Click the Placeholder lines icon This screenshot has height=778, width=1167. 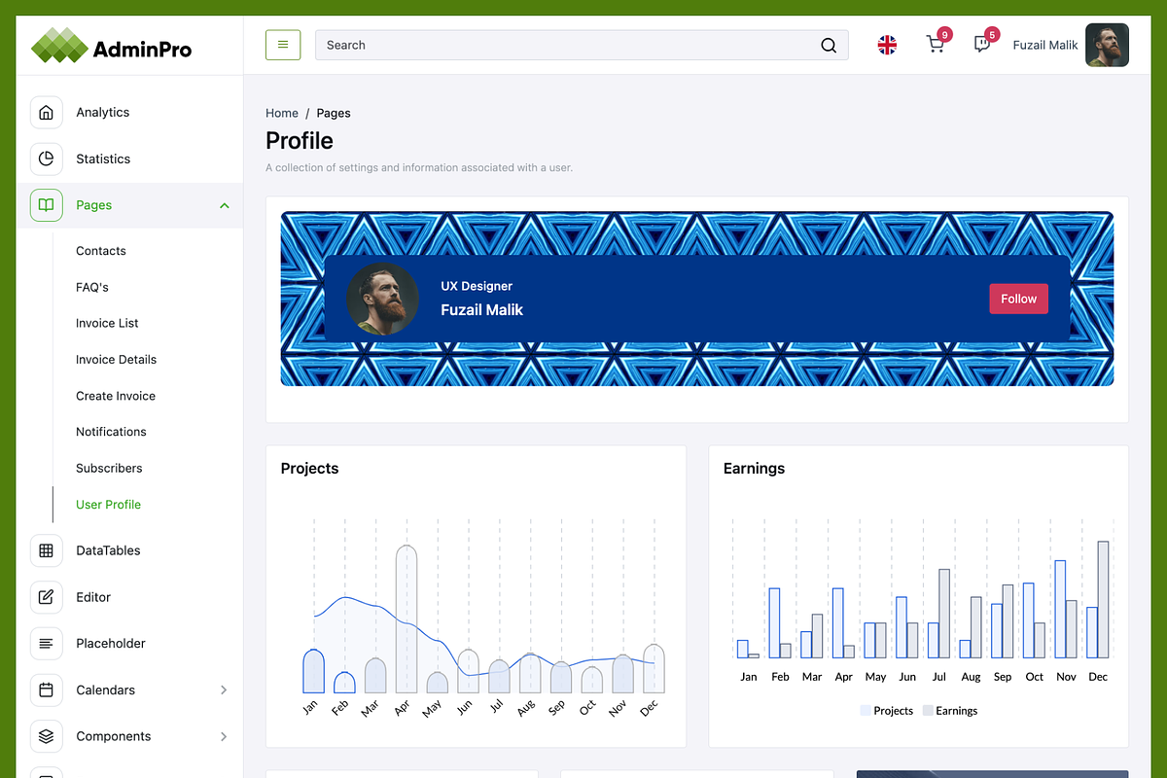[46, 644]
